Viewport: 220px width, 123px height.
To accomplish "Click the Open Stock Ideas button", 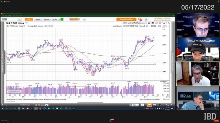I will click(126, 19).
